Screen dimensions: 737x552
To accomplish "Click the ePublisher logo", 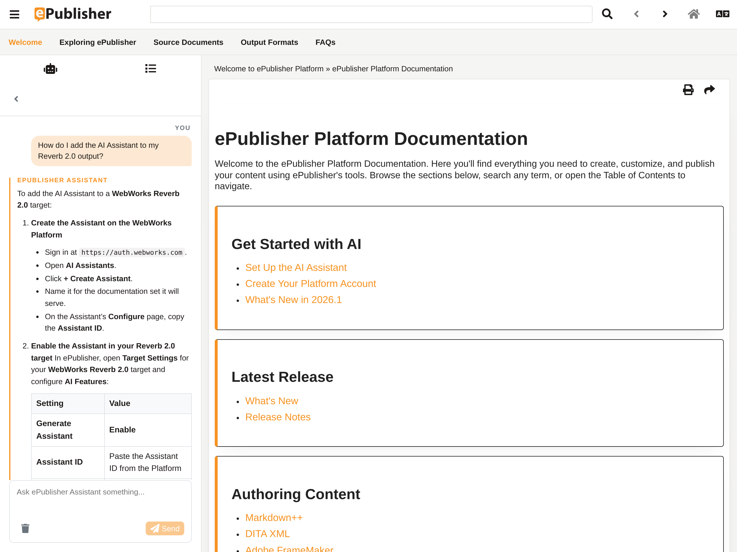I will click(73, 14).
